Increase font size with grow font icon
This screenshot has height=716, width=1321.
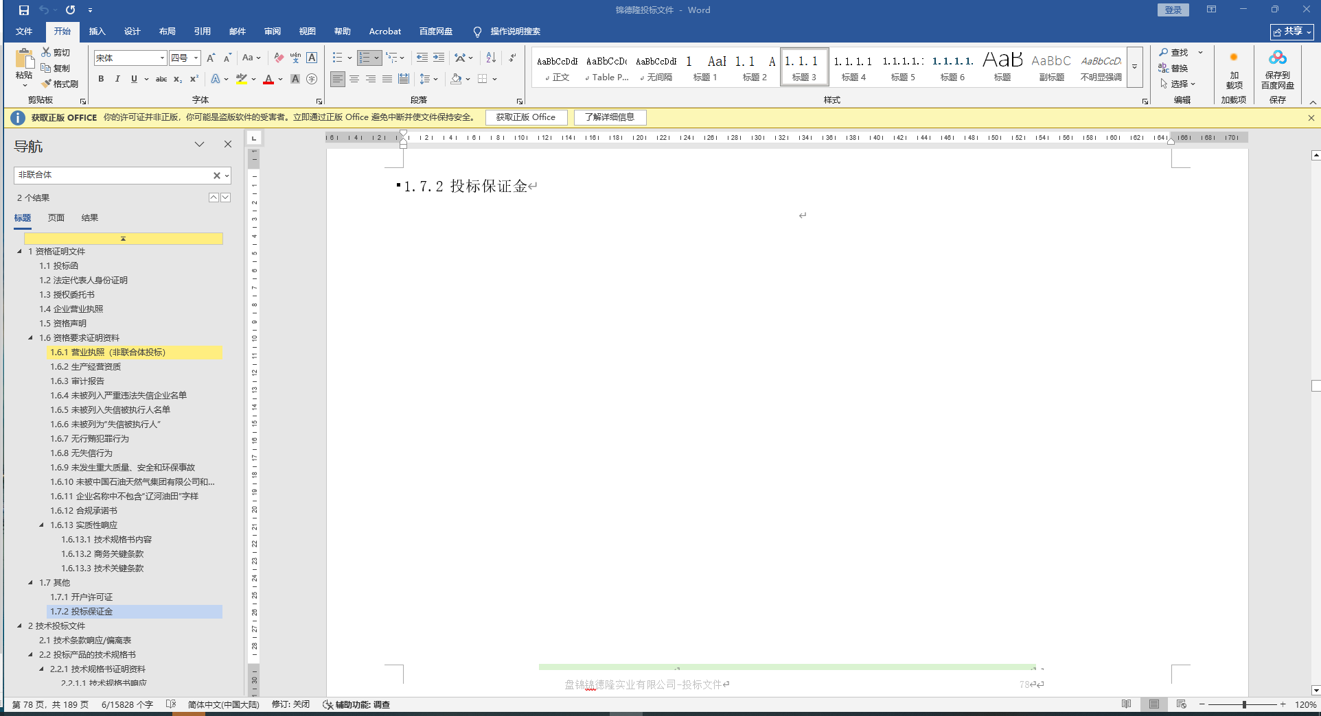[211, 58]
